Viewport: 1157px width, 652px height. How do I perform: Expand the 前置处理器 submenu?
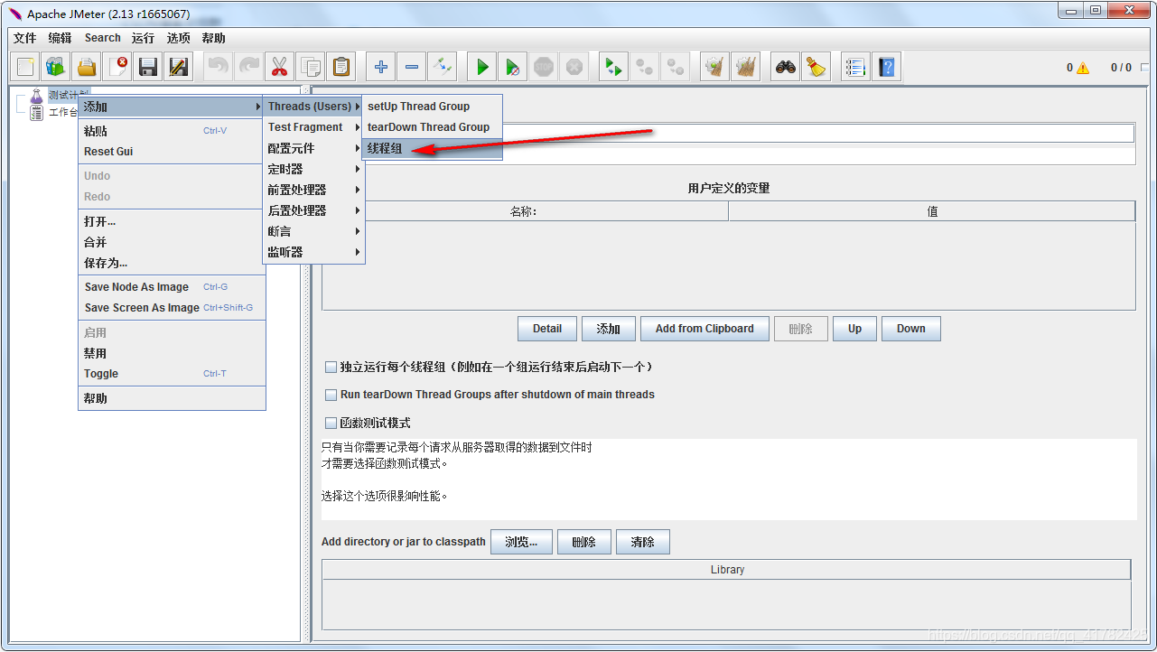(x=313, y=190)
